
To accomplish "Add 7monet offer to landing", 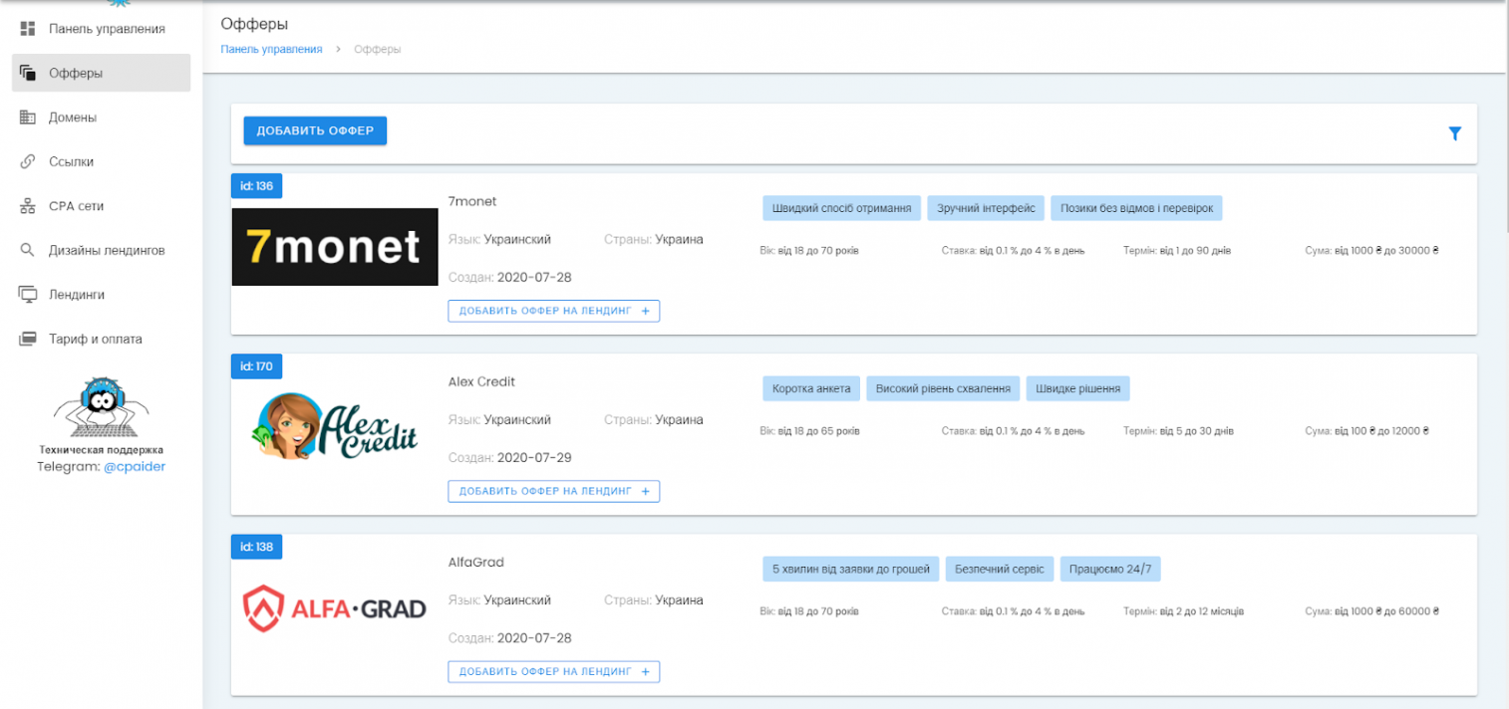I will (x=553, y=311).
